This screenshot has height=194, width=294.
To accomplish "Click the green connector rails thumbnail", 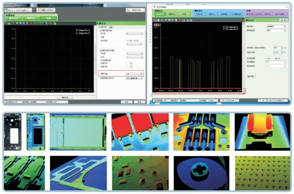I will (x=24, y=173).
